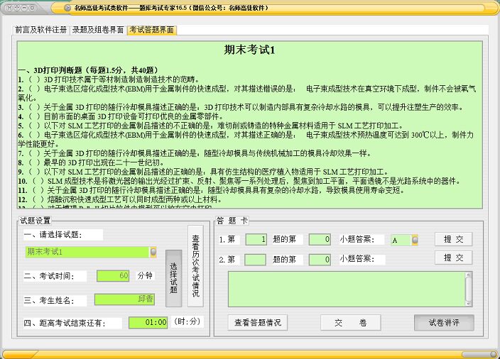
Task: Click the minus button in the title bar
Action: point(25,8)
